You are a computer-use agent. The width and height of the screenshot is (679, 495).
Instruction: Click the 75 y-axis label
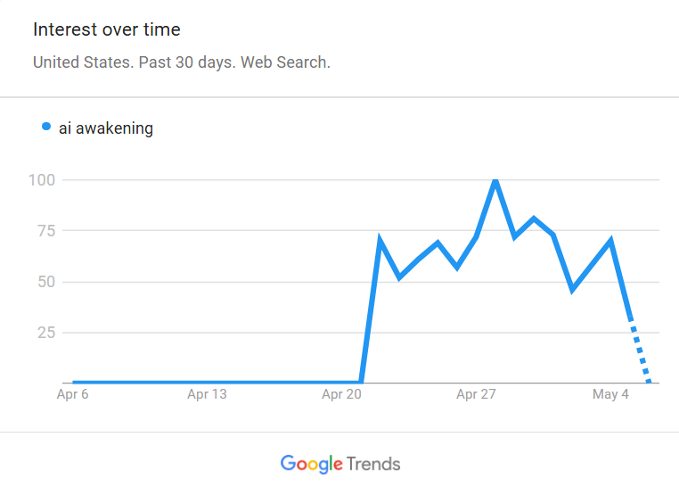(x=46, y=231)
